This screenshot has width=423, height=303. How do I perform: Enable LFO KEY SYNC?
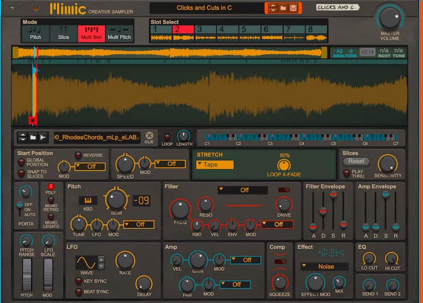[x=78, y=281]
